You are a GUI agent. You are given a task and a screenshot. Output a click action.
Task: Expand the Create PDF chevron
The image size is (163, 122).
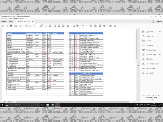click(160, 36)
